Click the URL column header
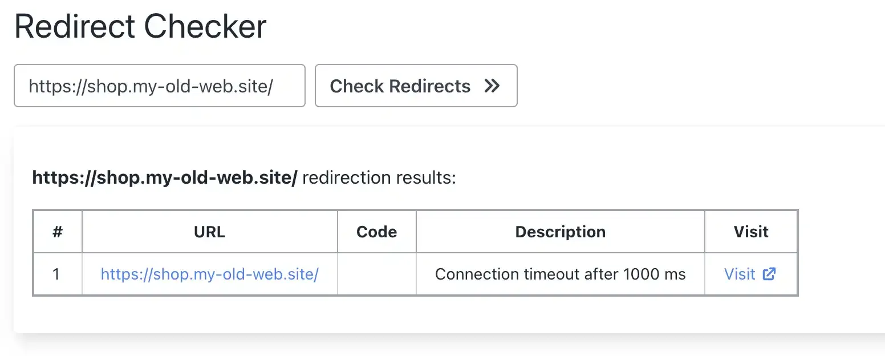This screenshot has height=356, width=885. coord(209,232)
